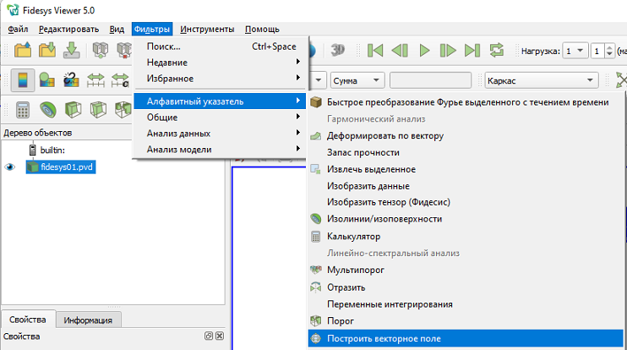Image resolution: width=627 pixels, height=350 pixels.
Task: Click the edit color map icon
Action: [x=47, y=80]
